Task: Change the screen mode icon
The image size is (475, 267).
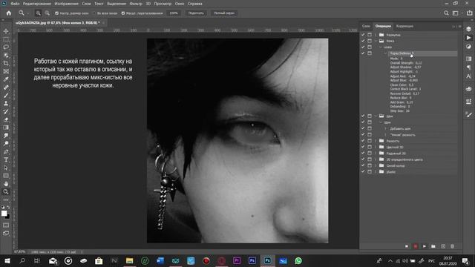Action: pyautogui.click(x=6, y=233)
